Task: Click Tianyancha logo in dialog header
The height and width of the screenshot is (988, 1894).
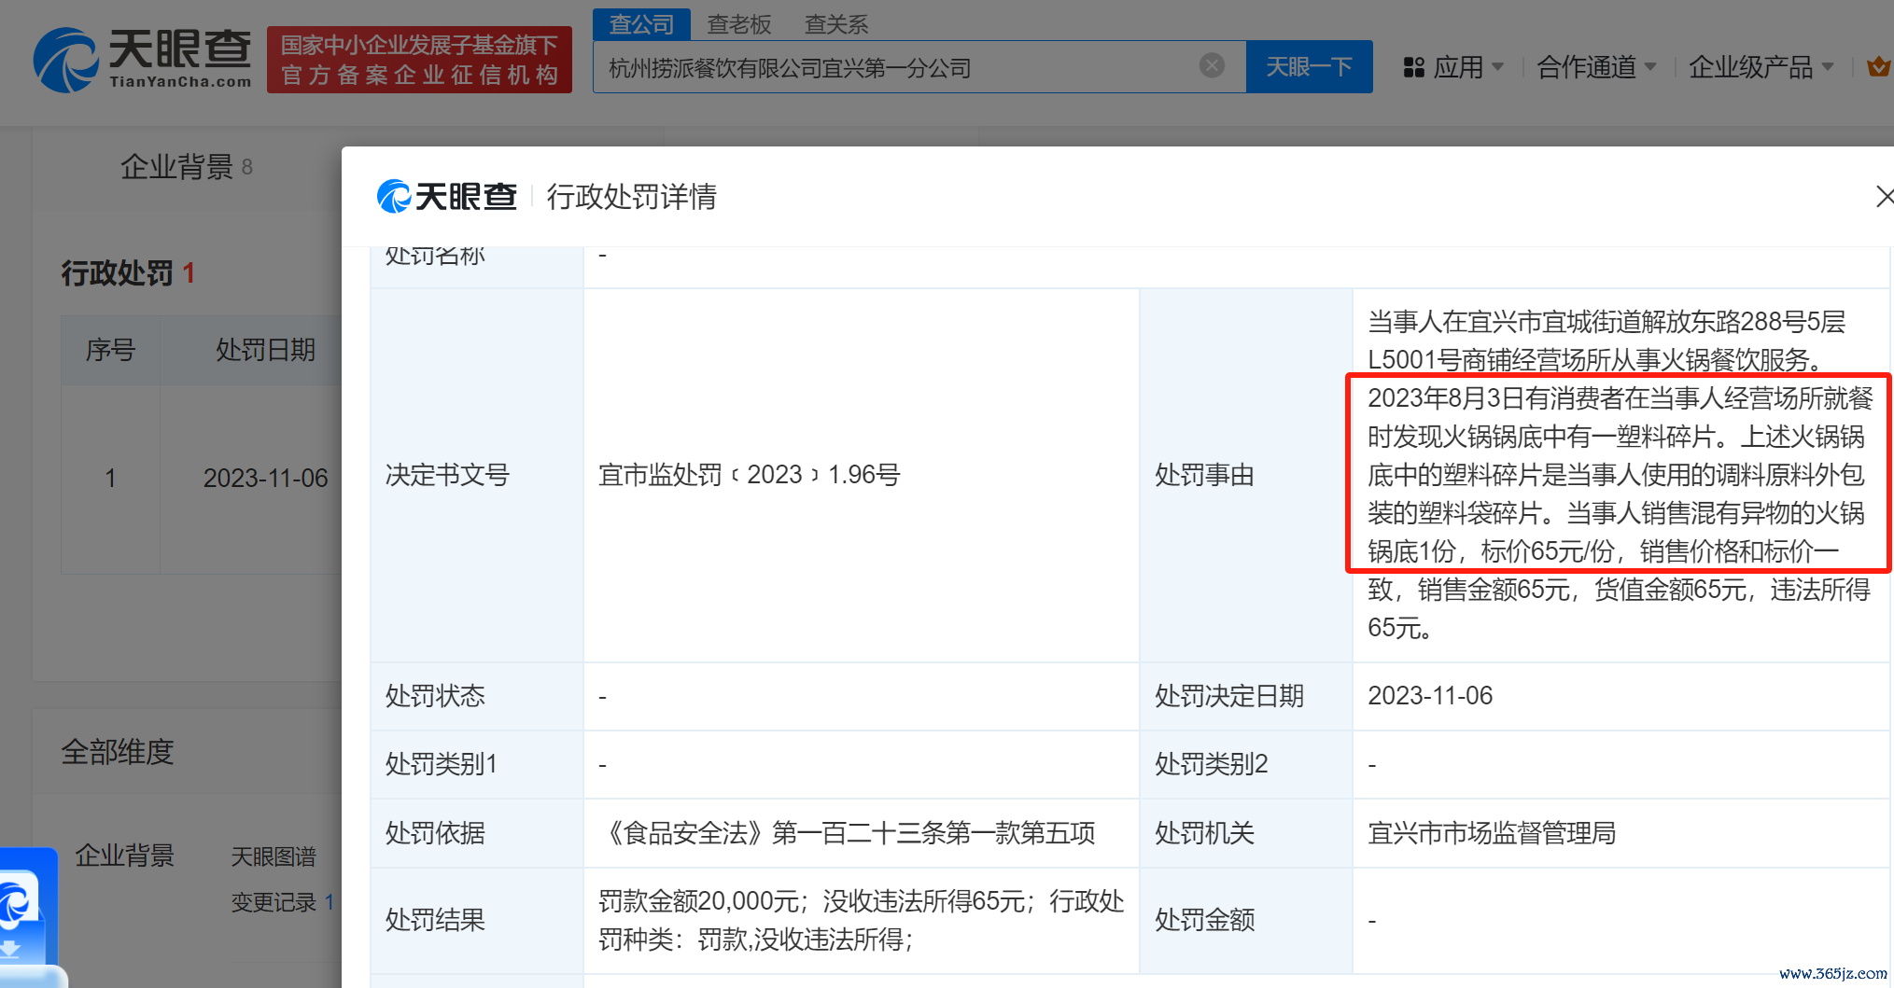Action: click(x=447, y=197)
